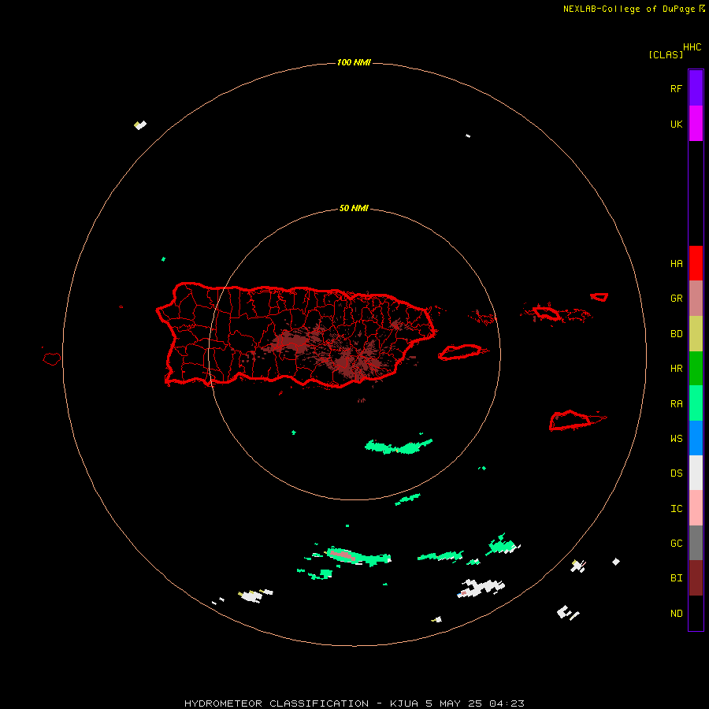Click the BD legend label
Image resolution: width=709 pixels, height=709 pixels.
pyautogui.click(x=676, y=334)
